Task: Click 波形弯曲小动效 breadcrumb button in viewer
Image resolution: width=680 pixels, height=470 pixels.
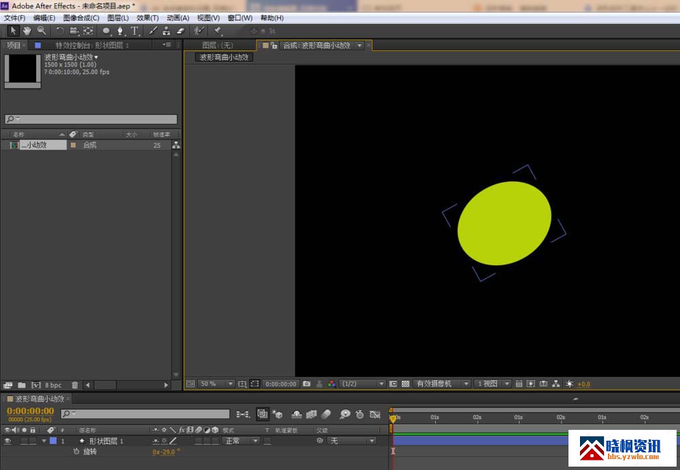Action: click(x=224, y=57)
